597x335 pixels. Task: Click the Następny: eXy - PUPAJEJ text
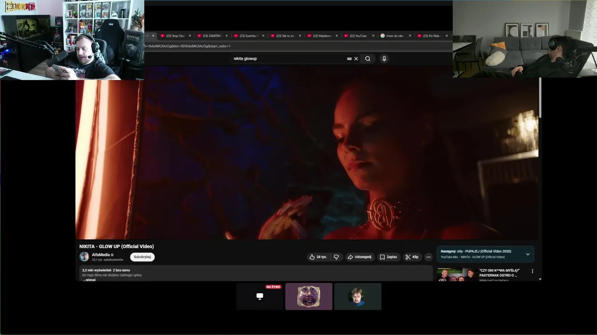coord(476,251)
